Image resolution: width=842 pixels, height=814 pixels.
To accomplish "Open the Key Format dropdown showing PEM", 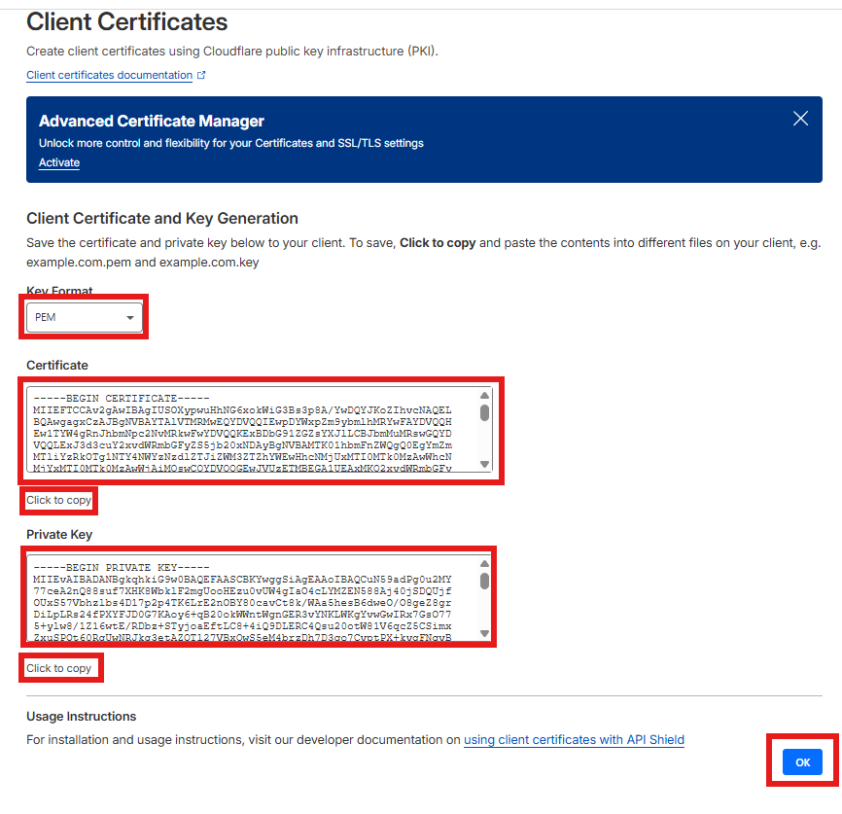I will [83, 317].
